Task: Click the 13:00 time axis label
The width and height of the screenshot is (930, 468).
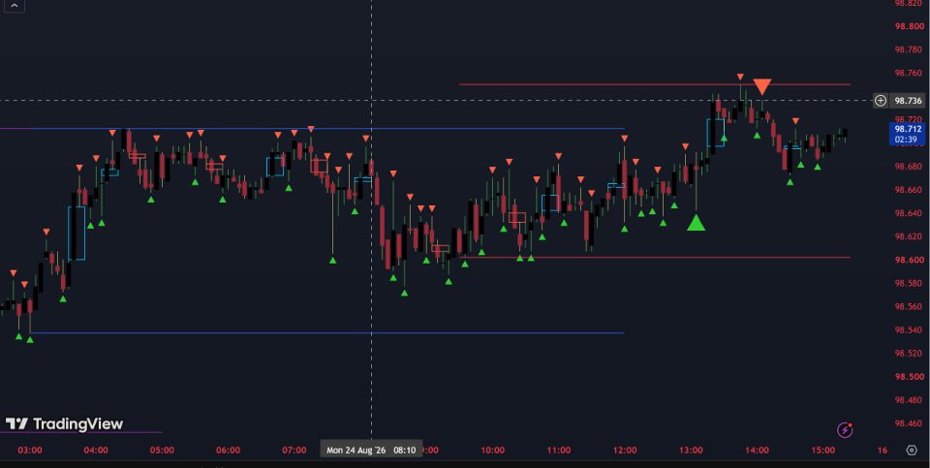Action: coord(691,451)
